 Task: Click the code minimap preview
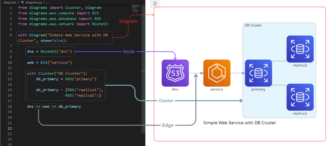[x=136, y=8]
